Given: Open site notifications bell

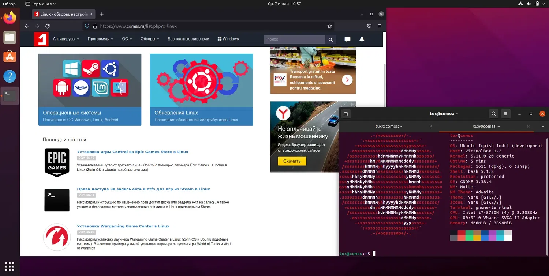Looking at the screenshot, I should (x=362, y=39).
